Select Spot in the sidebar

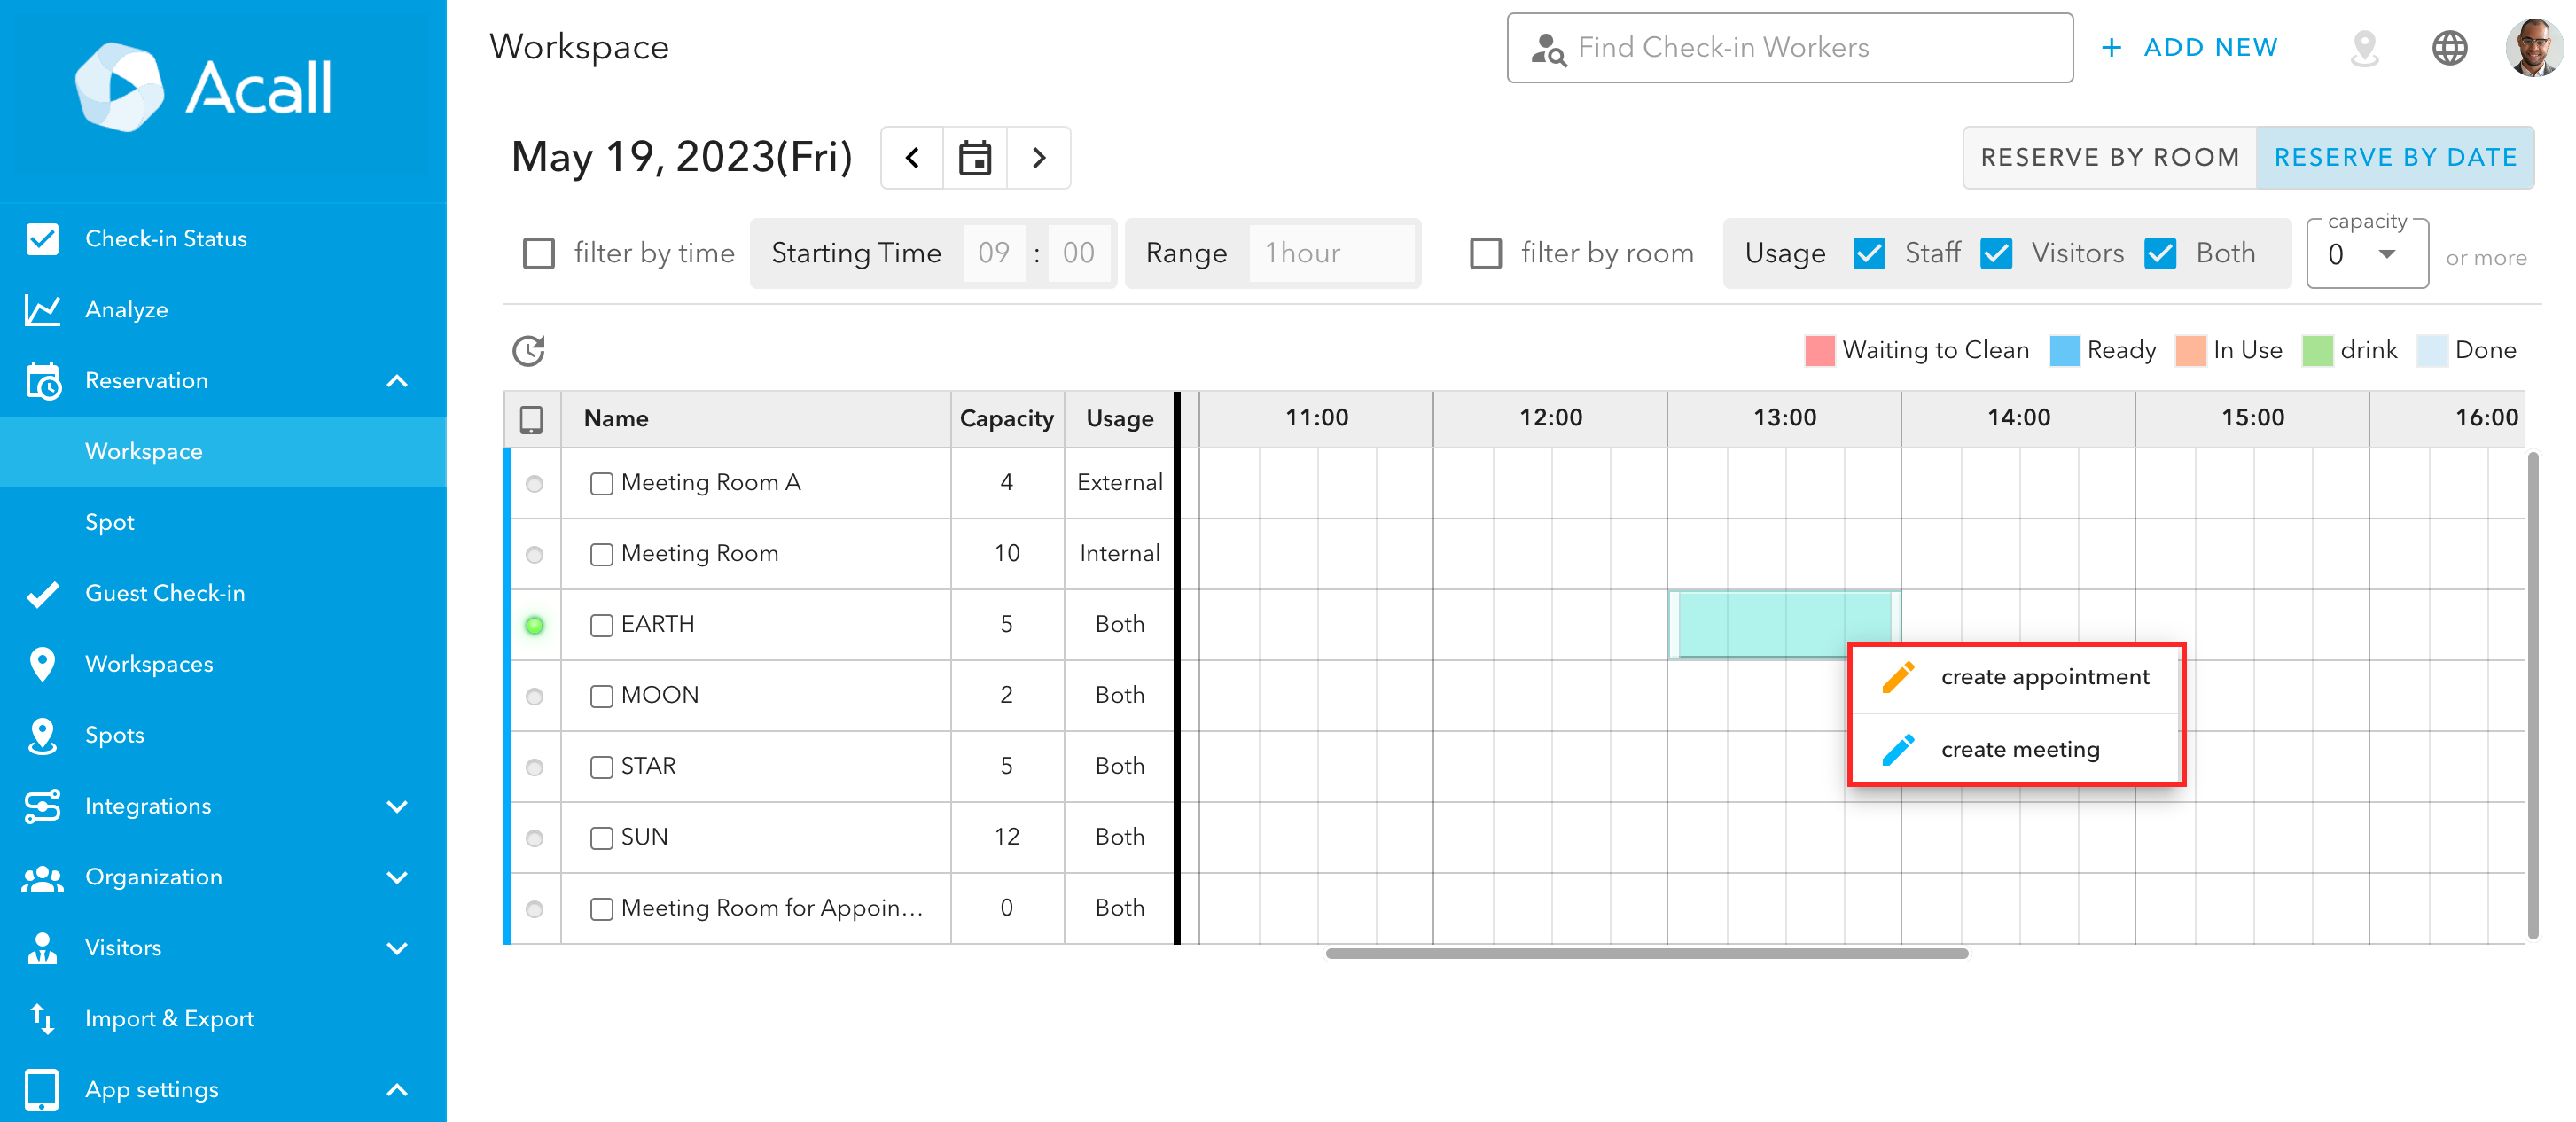tap(223, 522)
